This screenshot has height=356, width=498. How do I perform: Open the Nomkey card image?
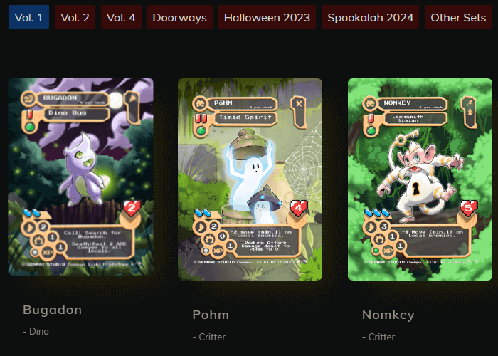[420, 179]
